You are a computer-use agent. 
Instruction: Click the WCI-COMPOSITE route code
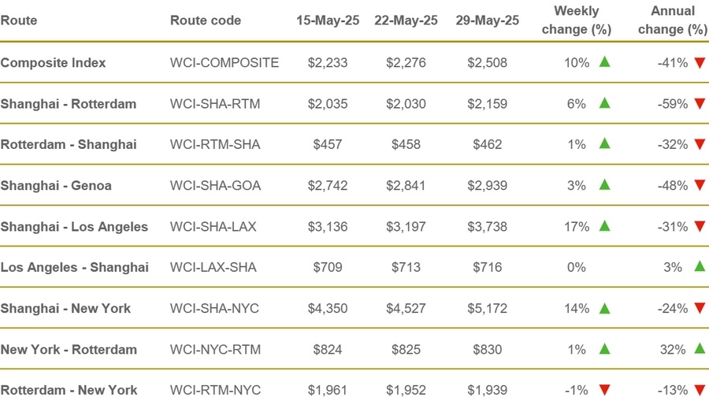point(225,63)
